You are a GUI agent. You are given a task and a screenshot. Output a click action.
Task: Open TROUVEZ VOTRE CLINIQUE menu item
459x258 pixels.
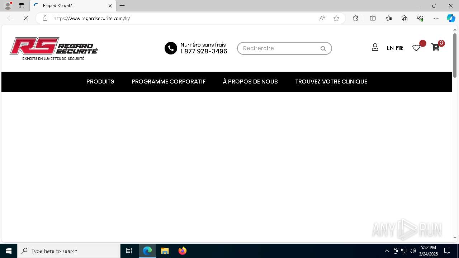tap(331, 82)
